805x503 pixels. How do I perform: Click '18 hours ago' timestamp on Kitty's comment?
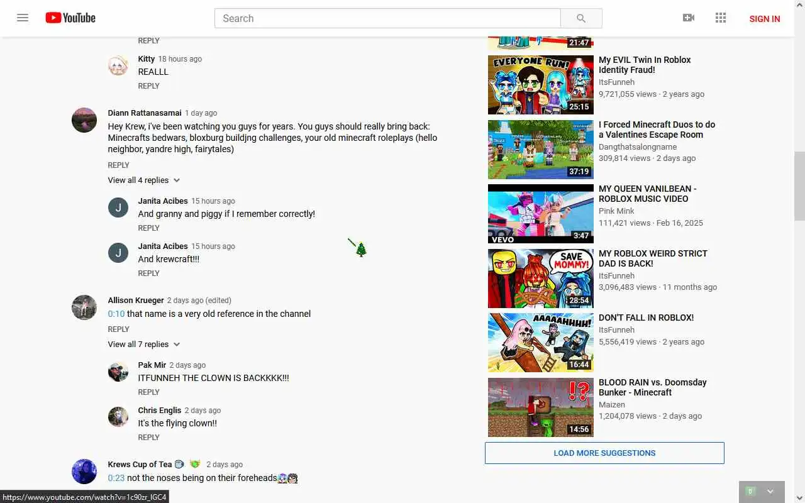point(180,59)
